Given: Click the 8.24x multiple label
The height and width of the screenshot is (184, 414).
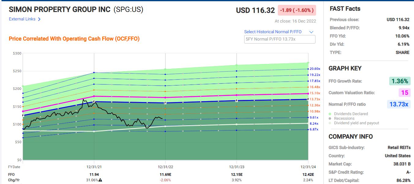Looking at the screenshot, I should [x=314, y=124].
